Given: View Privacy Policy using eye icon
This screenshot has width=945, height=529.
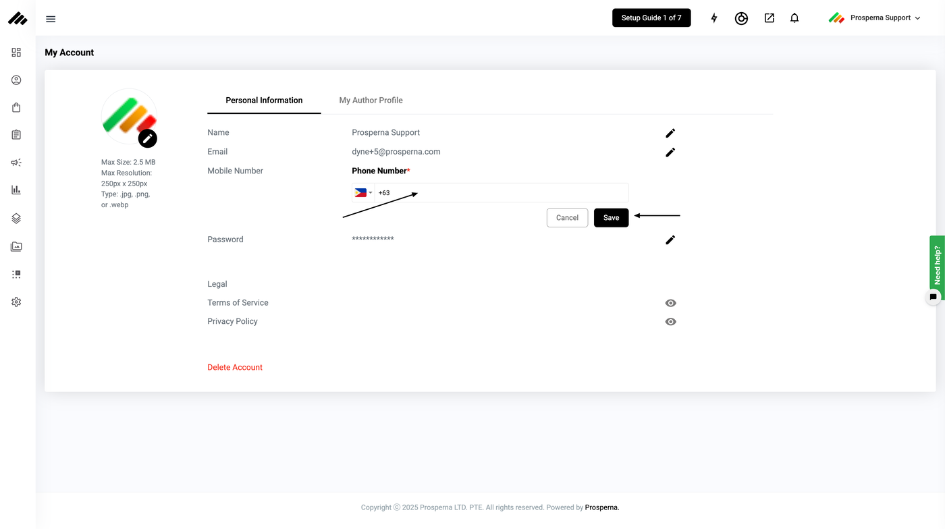Looking at the screenshot, I should point(670,322).
